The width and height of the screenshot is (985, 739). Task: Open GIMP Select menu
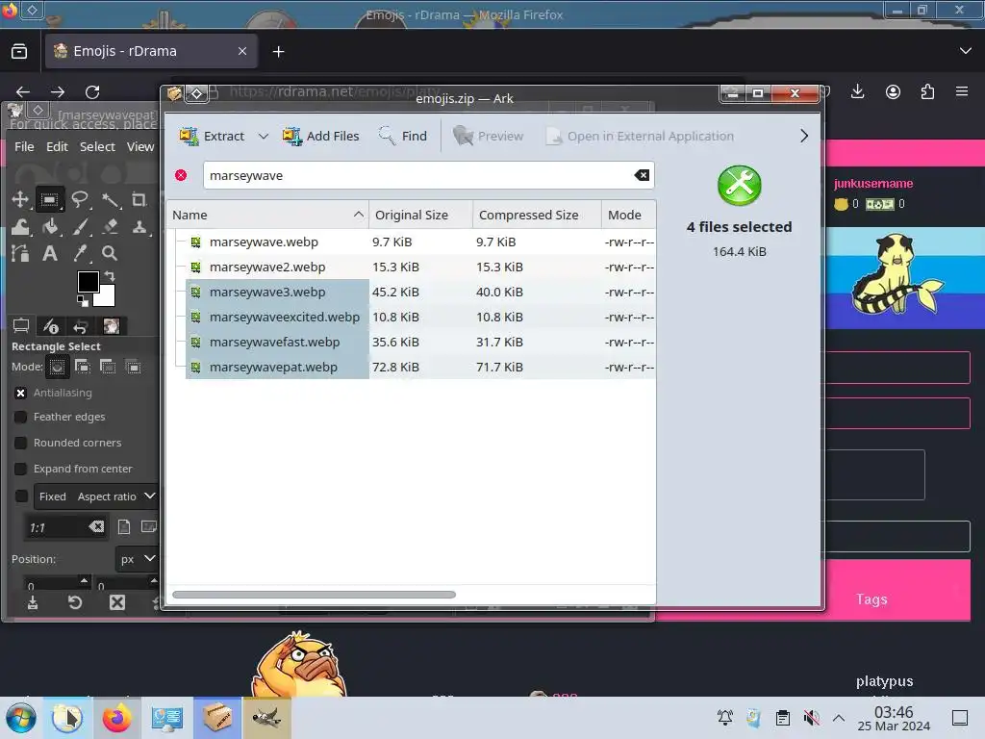(x=97, y=146)
